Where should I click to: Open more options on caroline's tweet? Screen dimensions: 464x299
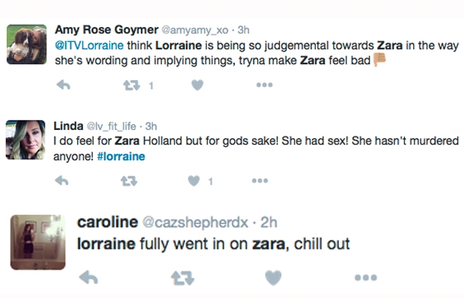click(x=366, y=277)
